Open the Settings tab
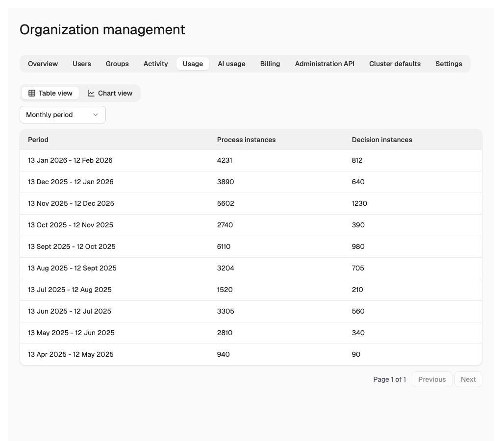Image resolution: width=502 pixels, height=441 pixels. [x=449, y=64]
